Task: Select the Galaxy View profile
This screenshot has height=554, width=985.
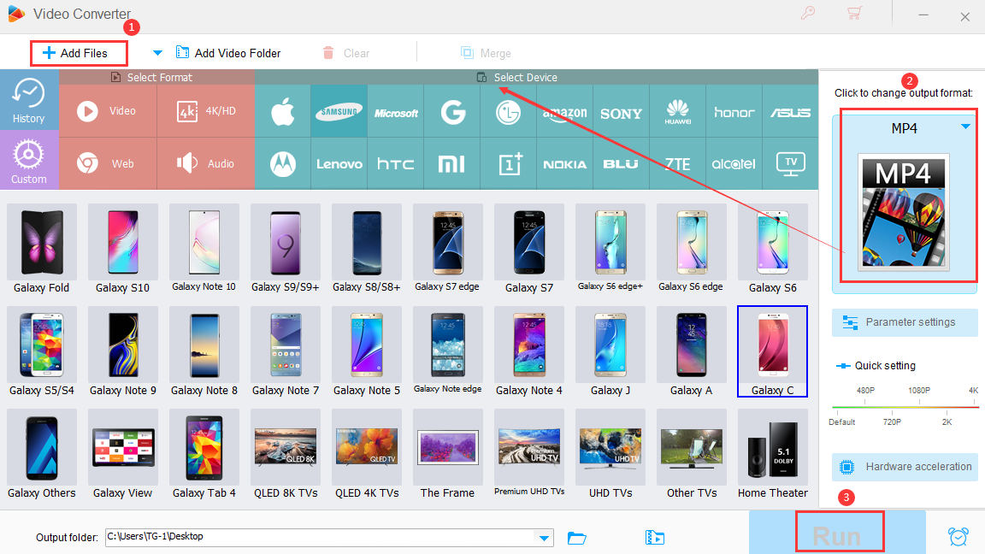Action: click(122, 455)
